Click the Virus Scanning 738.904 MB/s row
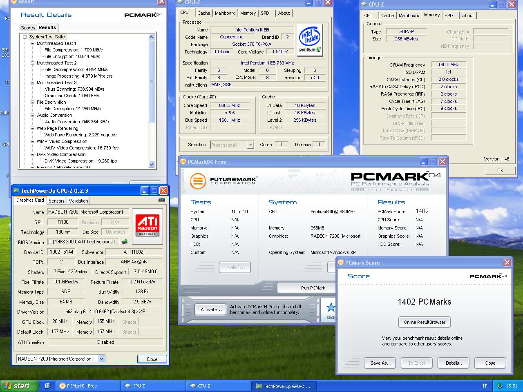 [74, 89]
